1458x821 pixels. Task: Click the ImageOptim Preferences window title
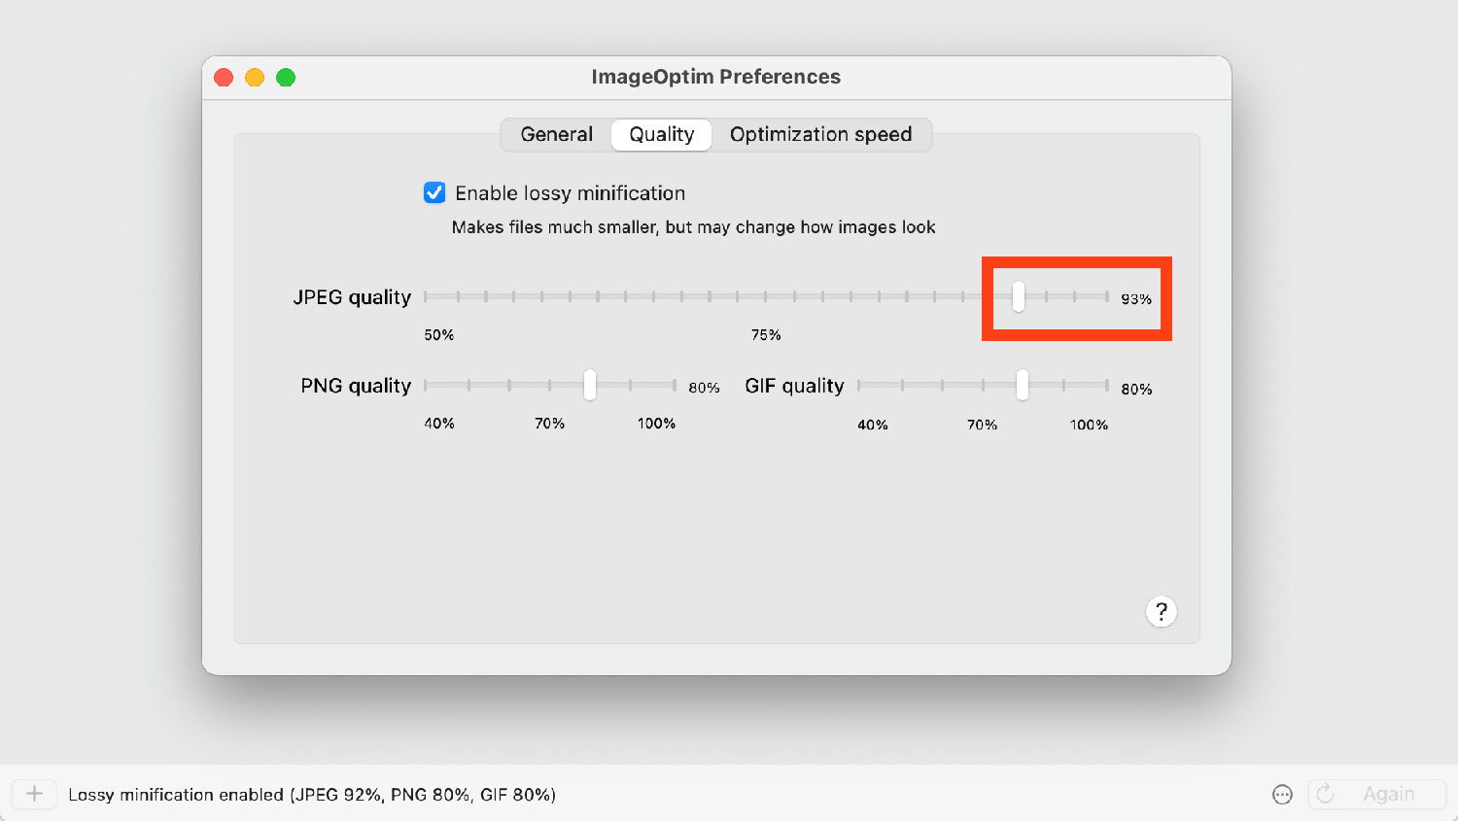715,78
